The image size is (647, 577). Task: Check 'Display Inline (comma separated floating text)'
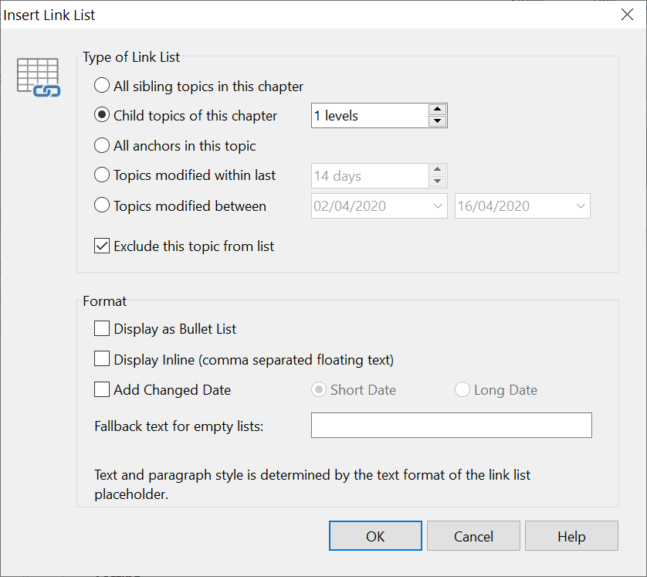(101, 359)
